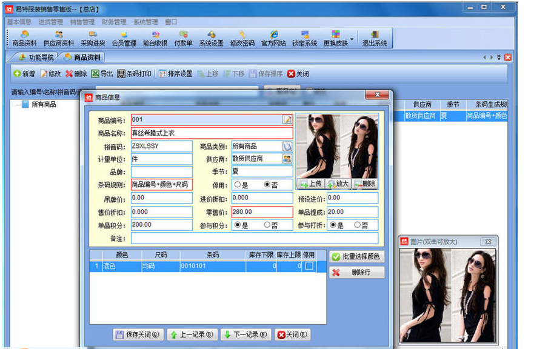Click 下一记录 button
Viewport: 551px width, 349px height.
coord(246,334)
